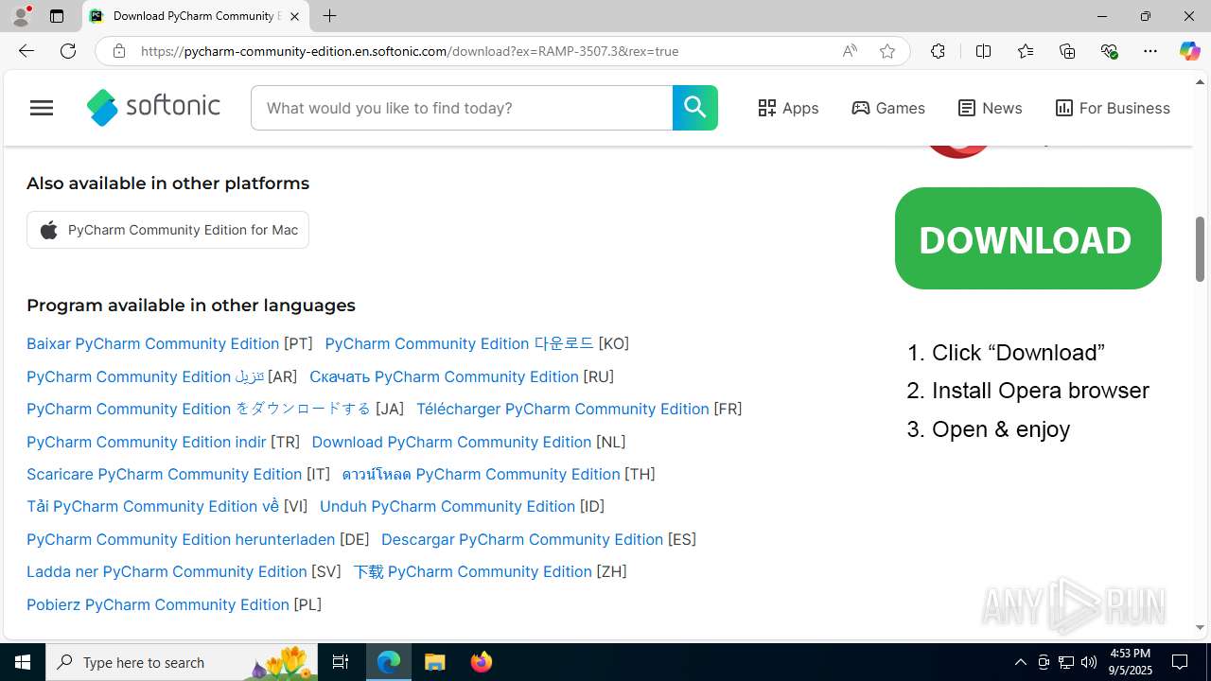Click the green DOWNLOAD button
Screen dimensions: 1211x681
1027,238
